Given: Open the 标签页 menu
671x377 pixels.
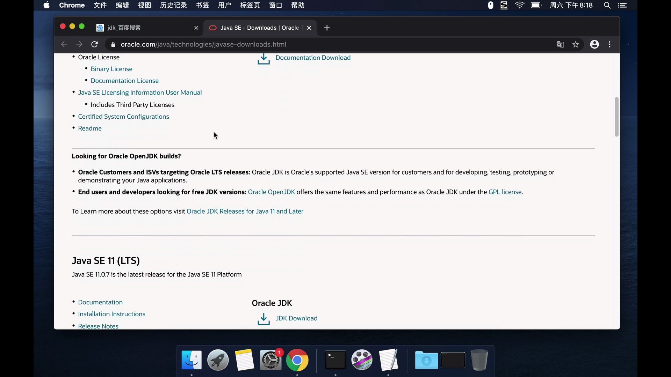Looking at the screenshot, I should (x=250, y=5).
